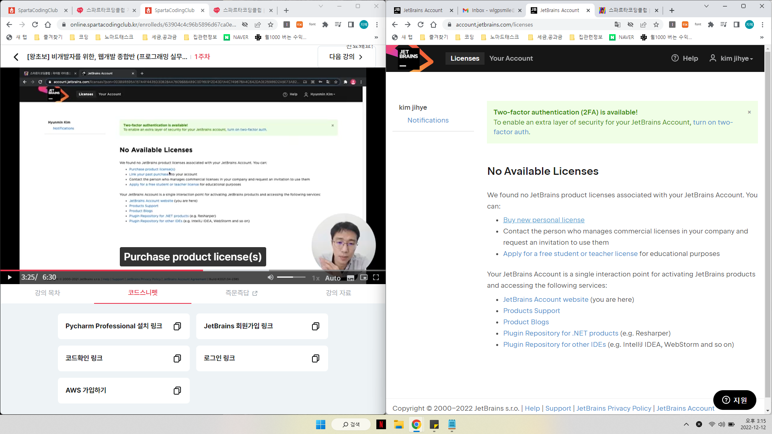The height and width of the screenshot is (434, 772).
Task: Enter fullscreen video mode
Action: pyautogui.click(x=376, y=277)
